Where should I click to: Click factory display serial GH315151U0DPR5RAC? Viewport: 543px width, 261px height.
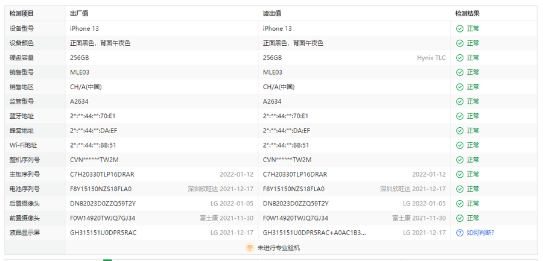[103, 233]
